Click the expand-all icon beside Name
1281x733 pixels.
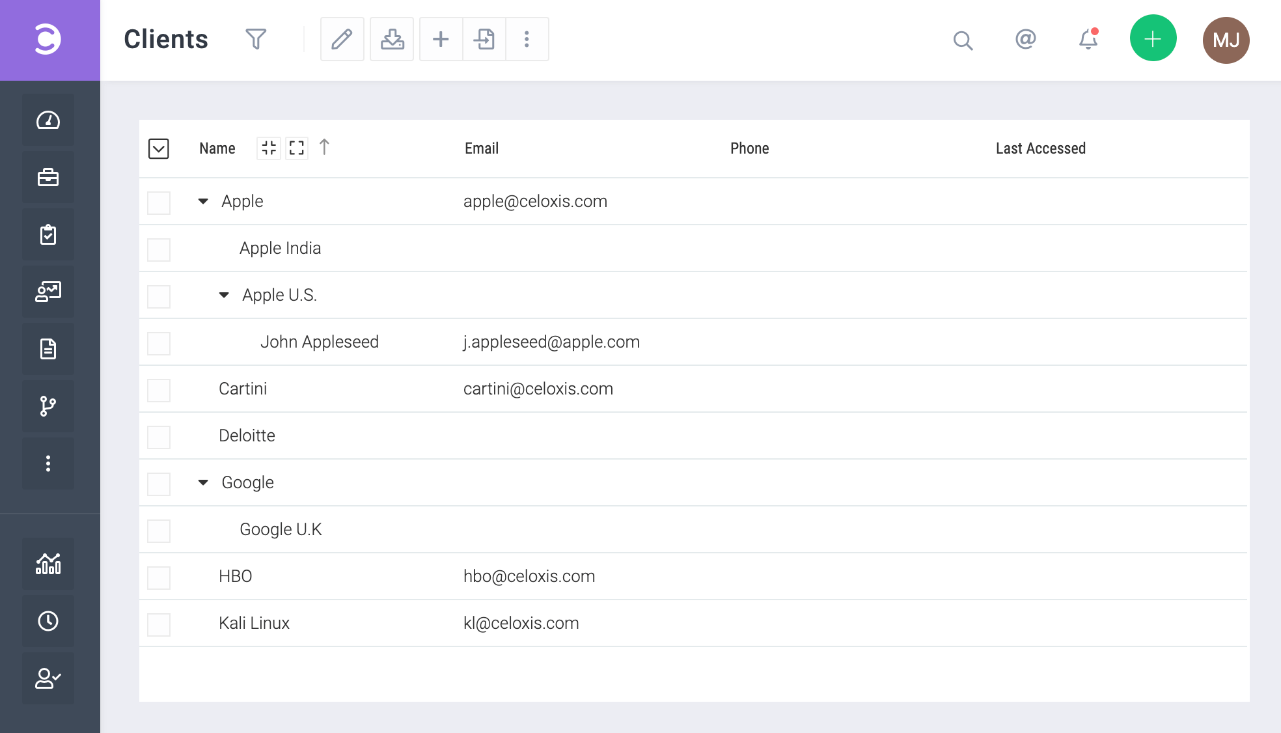coord(297,148)
